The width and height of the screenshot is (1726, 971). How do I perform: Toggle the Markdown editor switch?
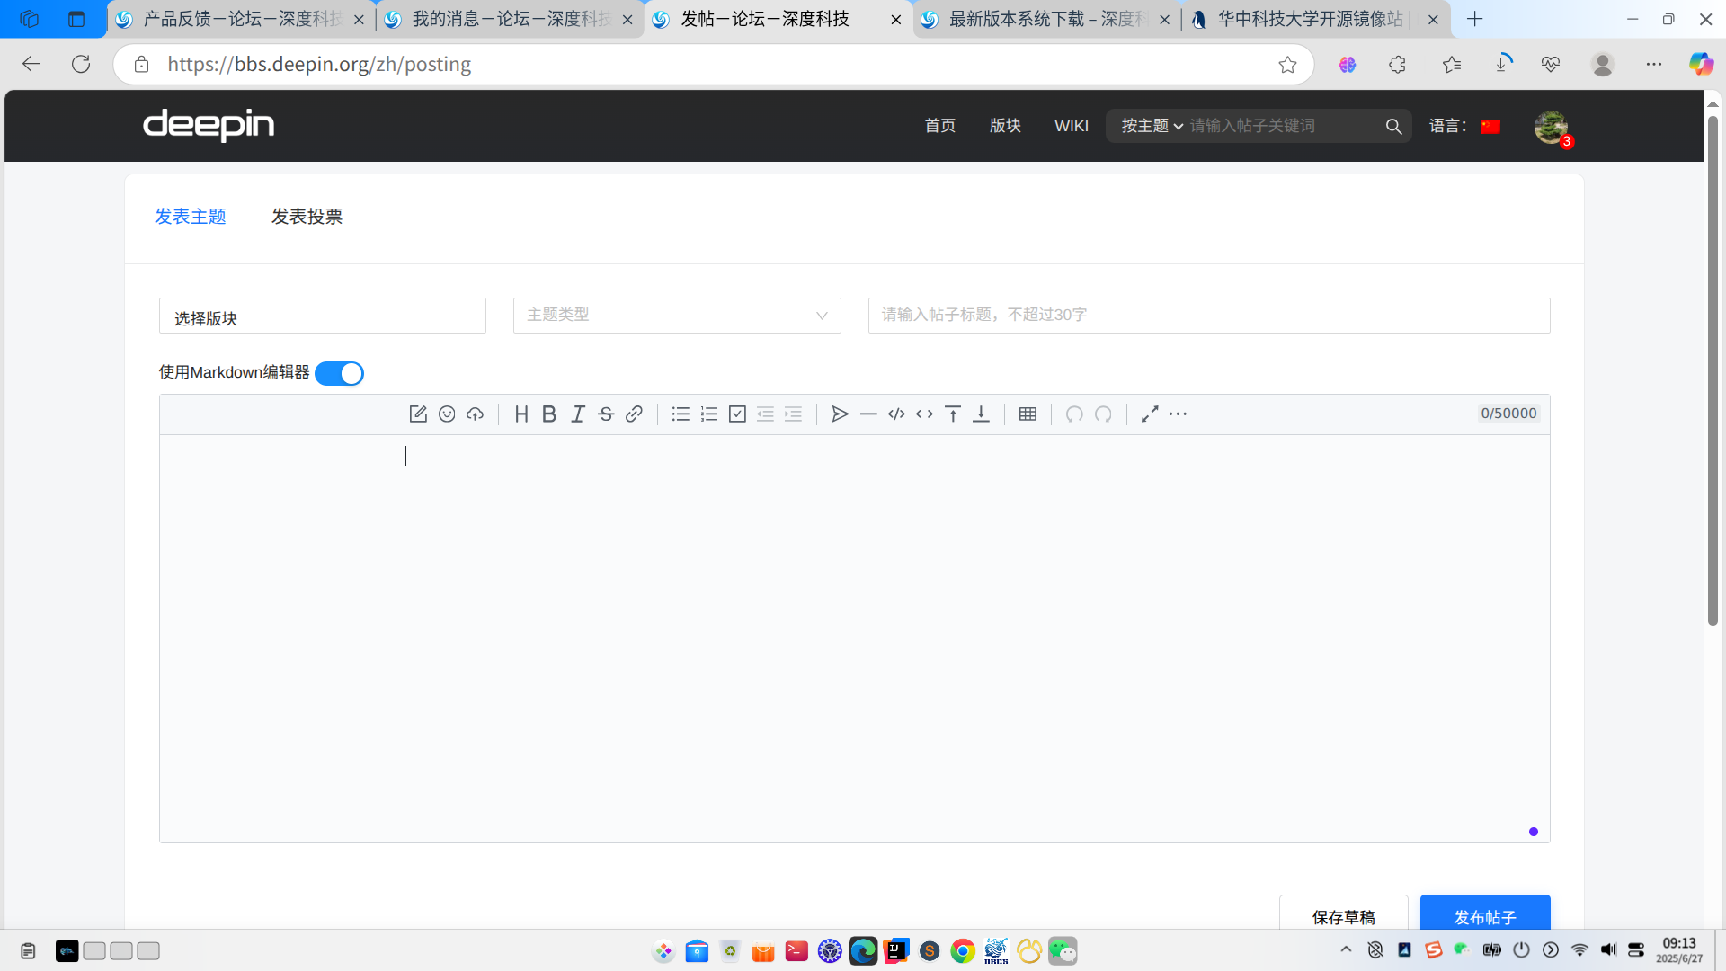click(x=339, y=373)
